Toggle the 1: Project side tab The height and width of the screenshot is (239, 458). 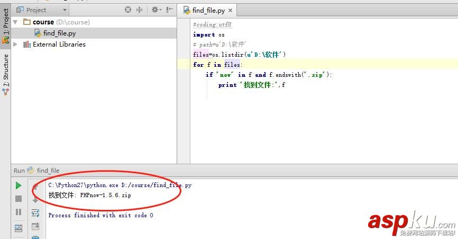pos(5,26)
